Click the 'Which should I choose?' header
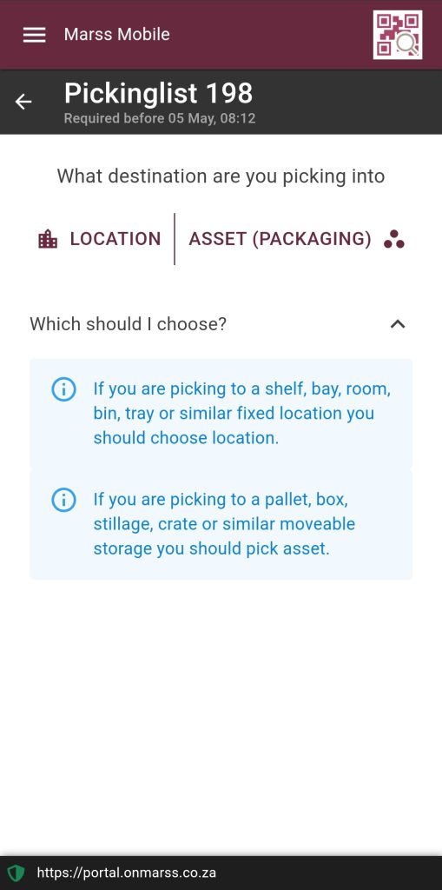 [x=221, y=324]
